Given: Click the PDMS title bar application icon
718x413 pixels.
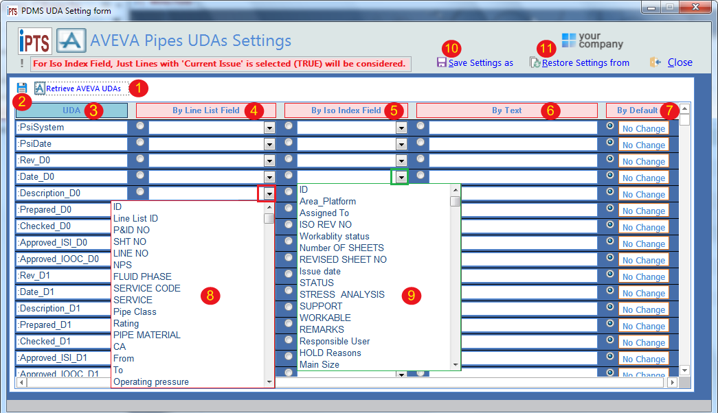Looking at the screenshot, I should 12,10.
